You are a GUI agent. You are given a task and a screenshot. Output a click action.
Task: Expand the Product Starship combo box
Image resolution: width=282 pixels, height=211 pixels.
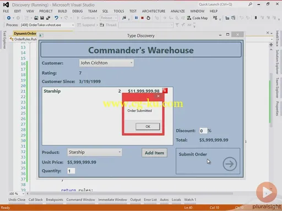click(x=94, y=152)
